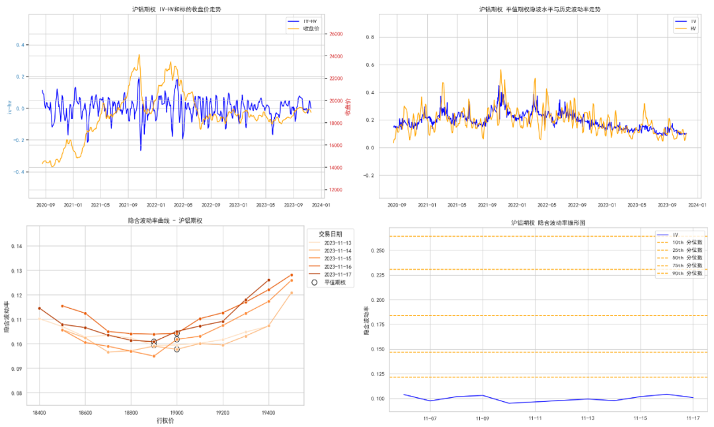This screenshot has width=714, height=427.
Task: Click the "11-17" date tick label
Action: (693, 418)
